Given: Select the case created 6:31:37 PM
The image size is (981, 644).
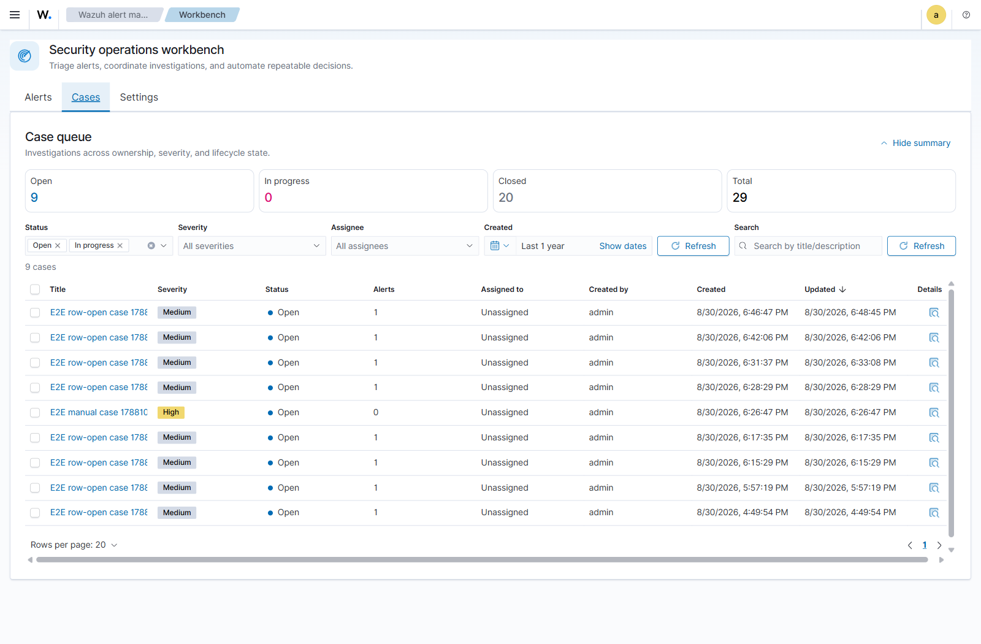Looking at the screenshot, I should pyautogui.click(x=35, y=363).
